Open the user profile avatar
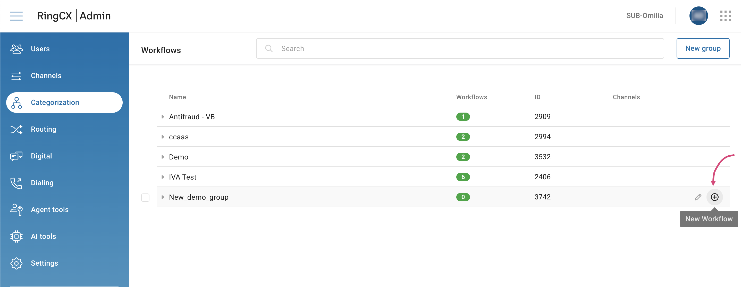Viewport: 741px width, 287px height. (699, 16)
